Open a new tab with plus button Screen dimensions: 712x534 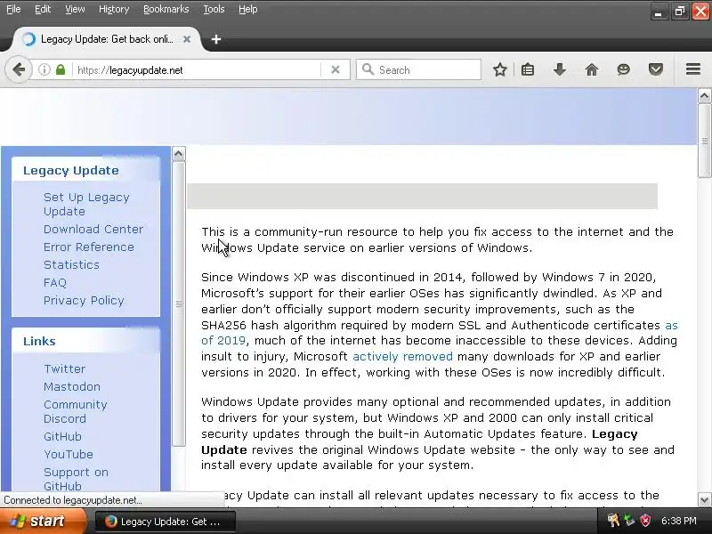coord(216,39)
